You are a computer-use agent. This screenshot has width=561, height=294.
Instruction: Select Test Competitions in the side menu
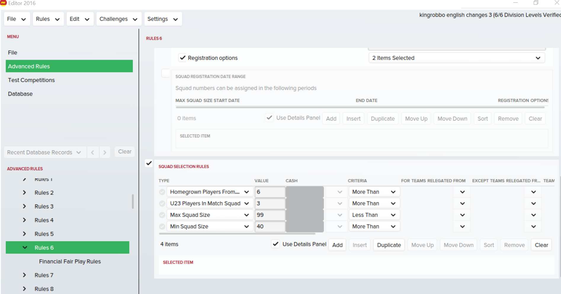tap(31, 80)
